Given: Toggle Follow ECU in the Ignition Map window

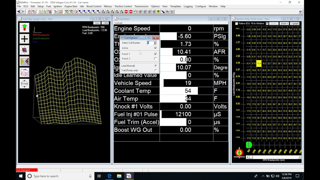Looking at the screenshot, I should pos(236,23).
